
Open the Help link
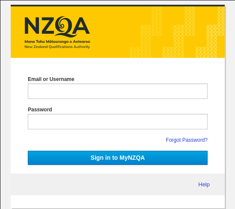point(204,185)
